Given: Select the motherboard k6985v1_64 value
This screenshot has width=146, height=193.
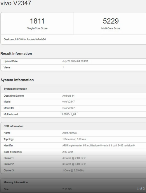Looking at the screenshot, I should 69,114.
